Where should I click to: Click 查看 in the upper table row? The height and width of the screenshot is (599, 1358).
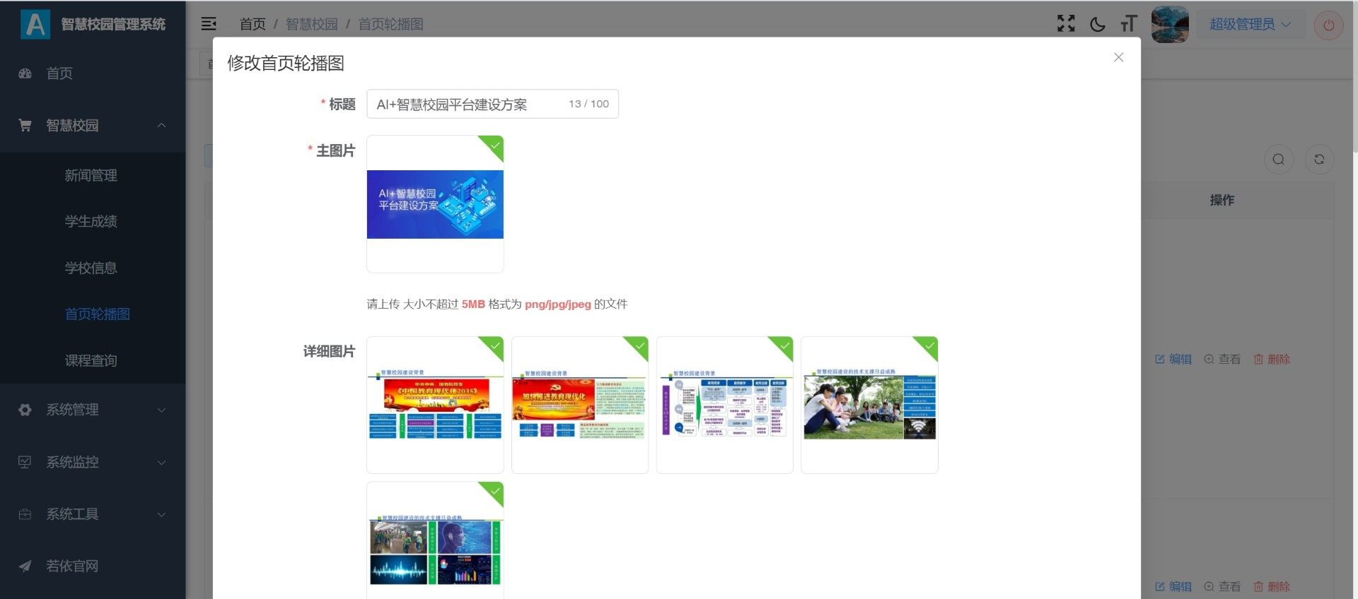click(x=1222, y=359)
